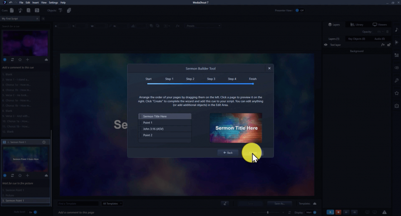Click the cloud icon under Sermon Point cue
Image resolution: width=401 pixels, height=216 pixels.
[x=46, y=175]
